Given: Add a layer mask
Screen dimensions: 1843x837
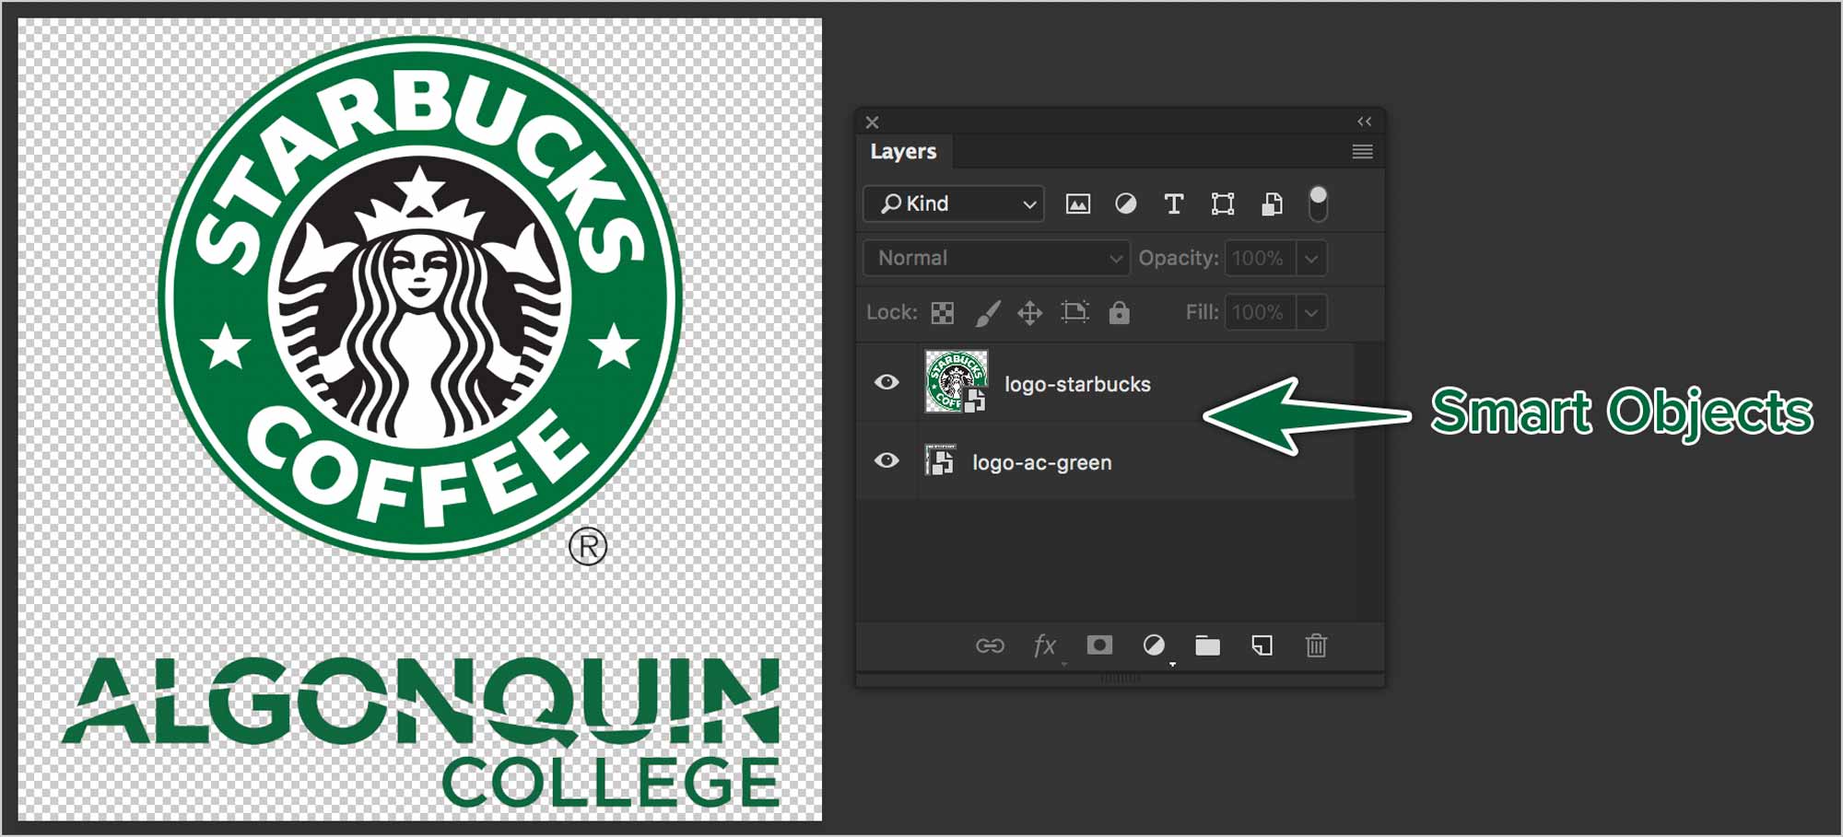Looking at the screenshot, I should (x=1099, y=645).
